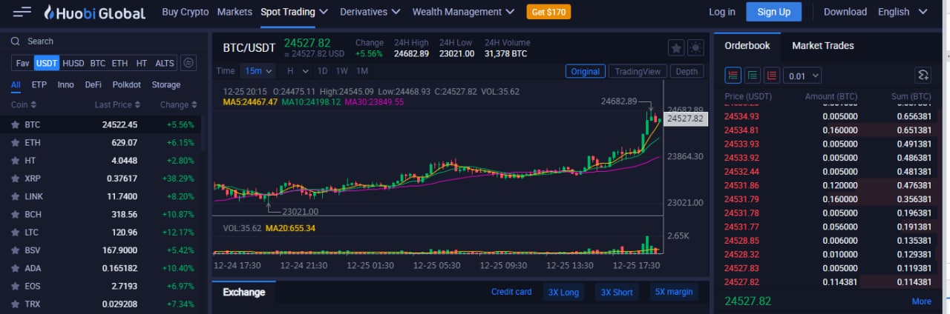Viewport: 950px width, 314px height.
Task: Switch the chart to TradingView mode
Action: pos(638,72)
